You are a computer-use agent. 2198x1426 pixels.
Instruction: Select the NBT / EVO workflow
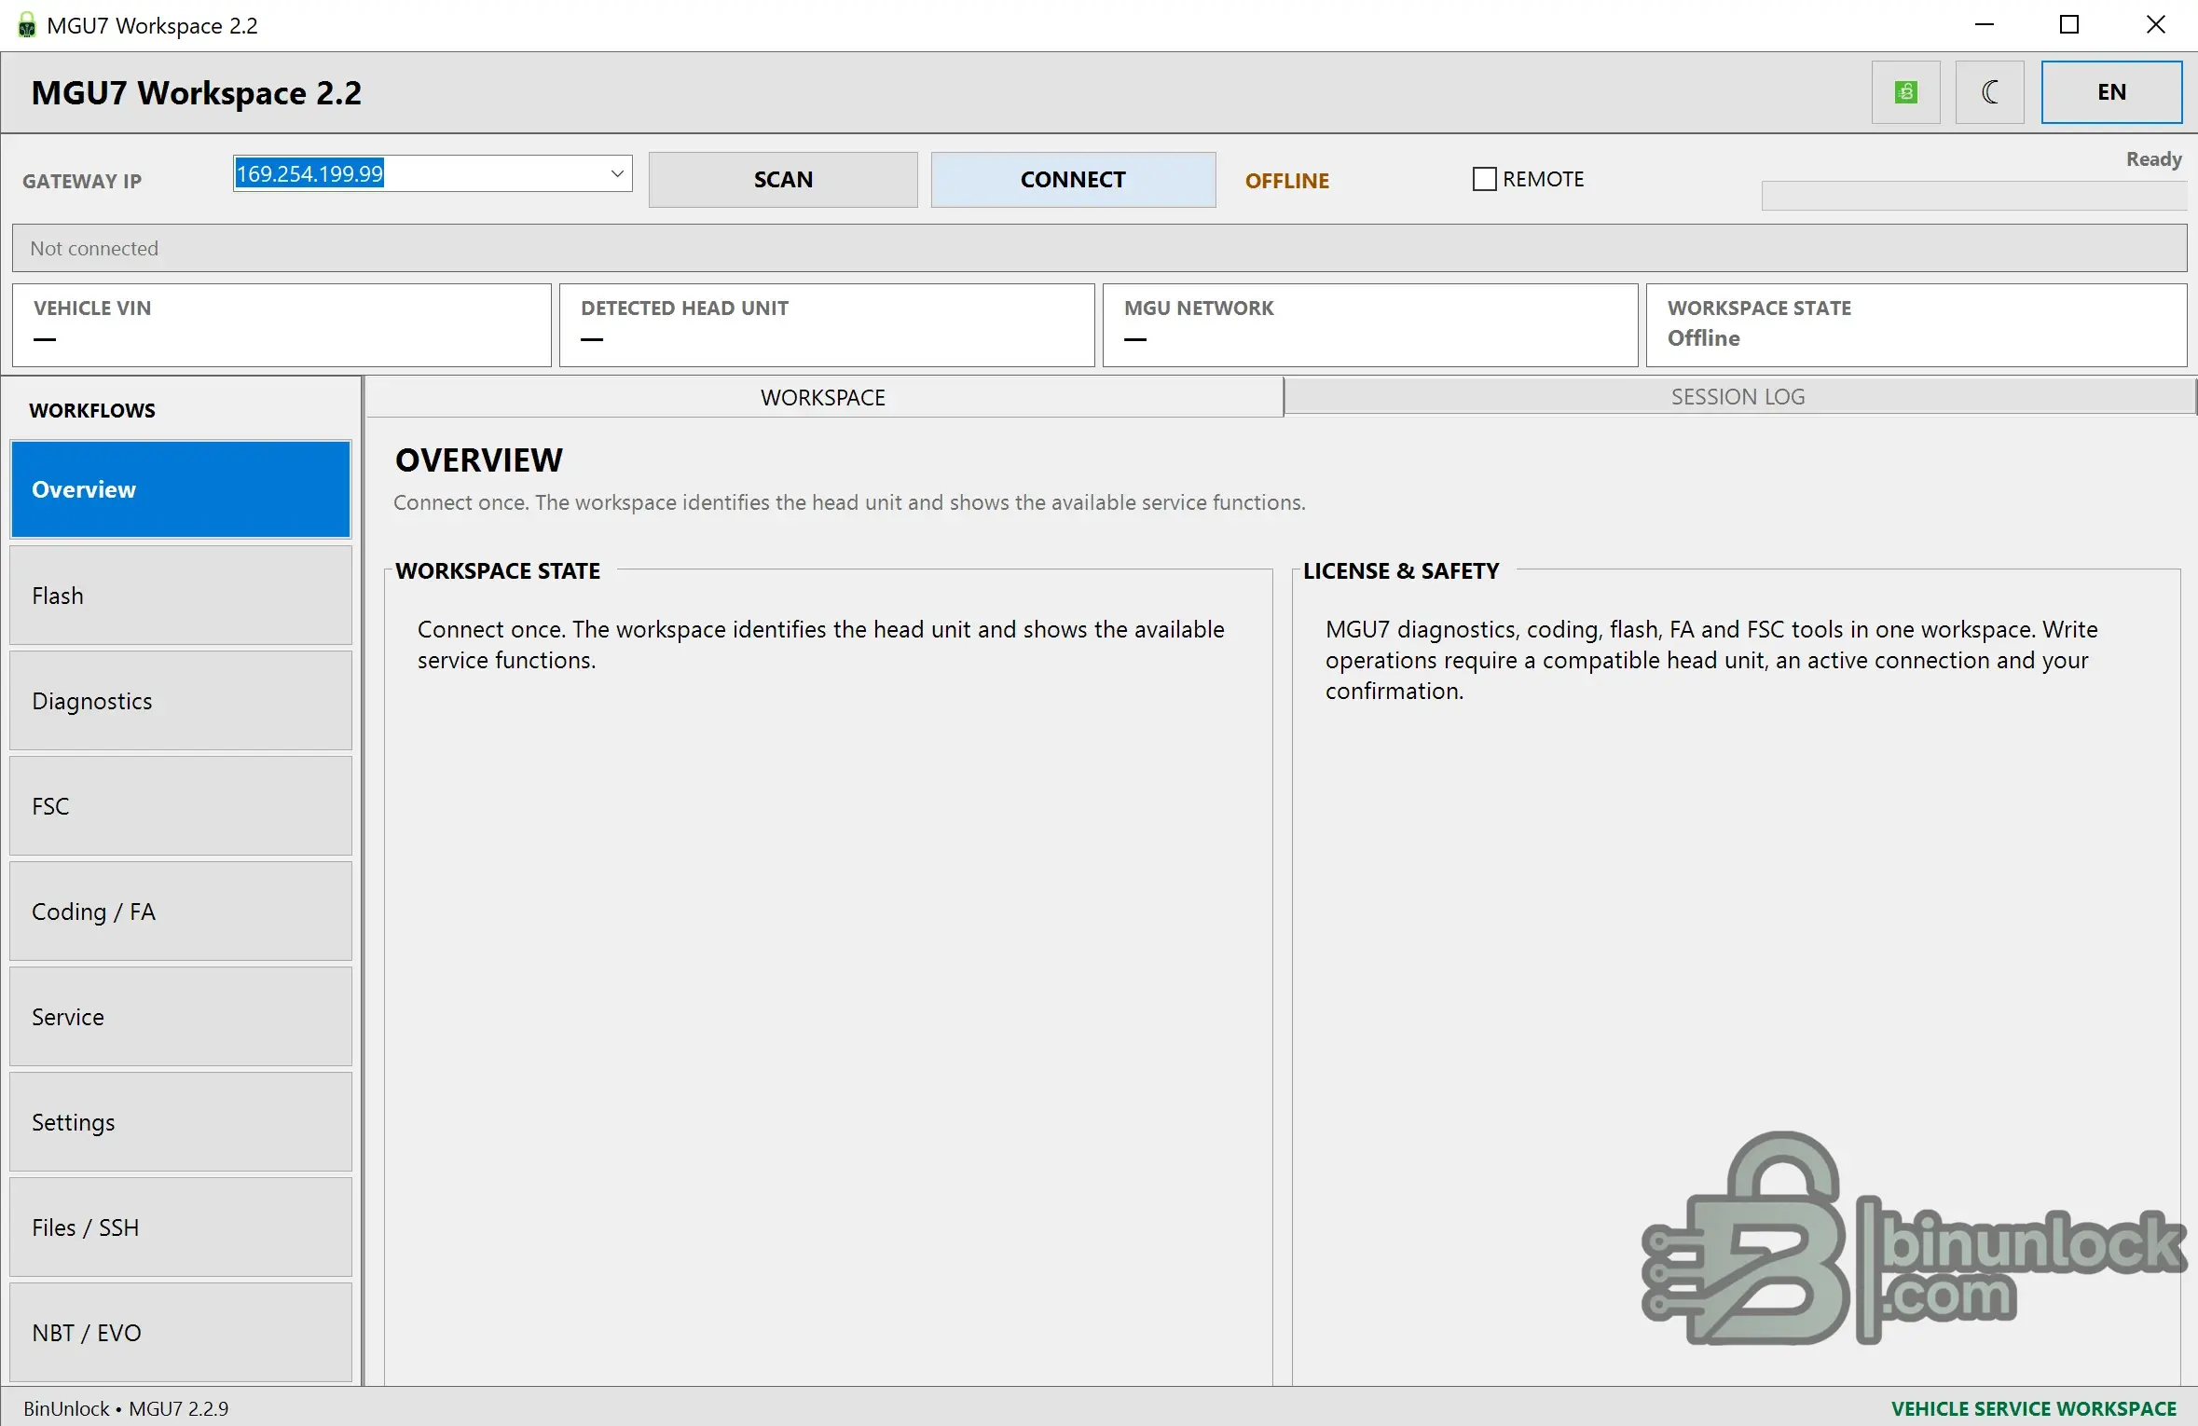pyautogui.click(x=181, y=1333)
